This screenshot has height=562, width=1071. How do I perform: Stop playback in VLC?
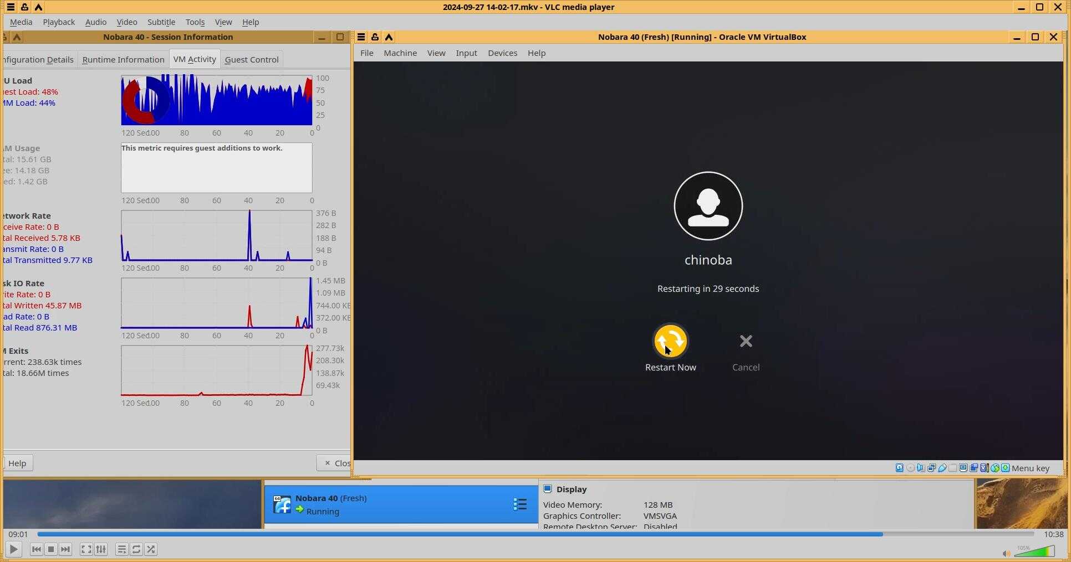[51, 549]
